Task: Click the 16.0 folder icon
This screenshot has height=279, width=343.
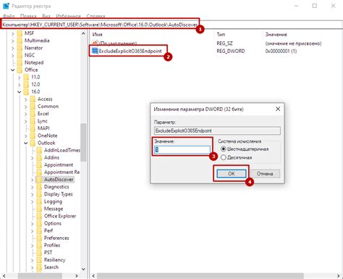Action: click(x=26, y=91)
